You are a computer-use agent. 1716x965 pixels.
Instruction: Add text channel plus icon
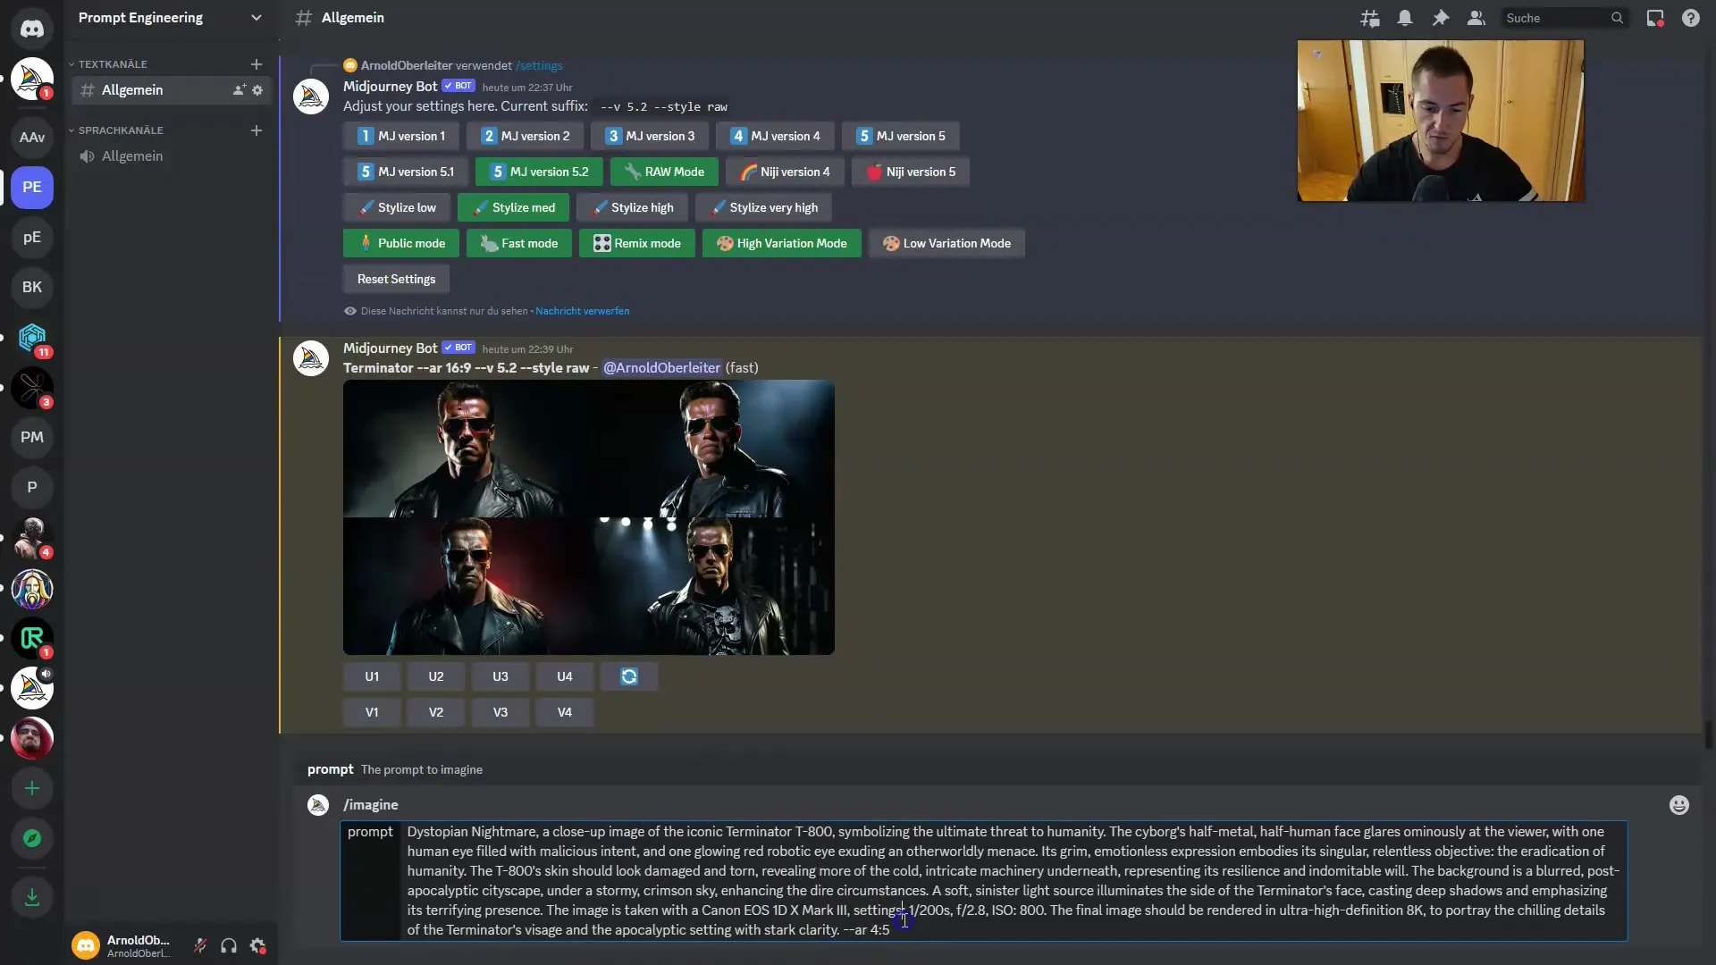[257, 64]
